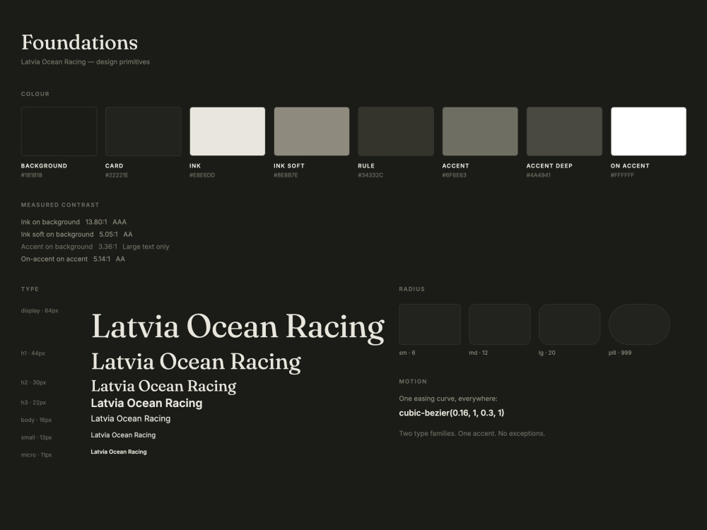This screenshot has height=530, width=707.
Task: Click the 'Ink on background 13.80:1' row
Action: click(74, 222)
